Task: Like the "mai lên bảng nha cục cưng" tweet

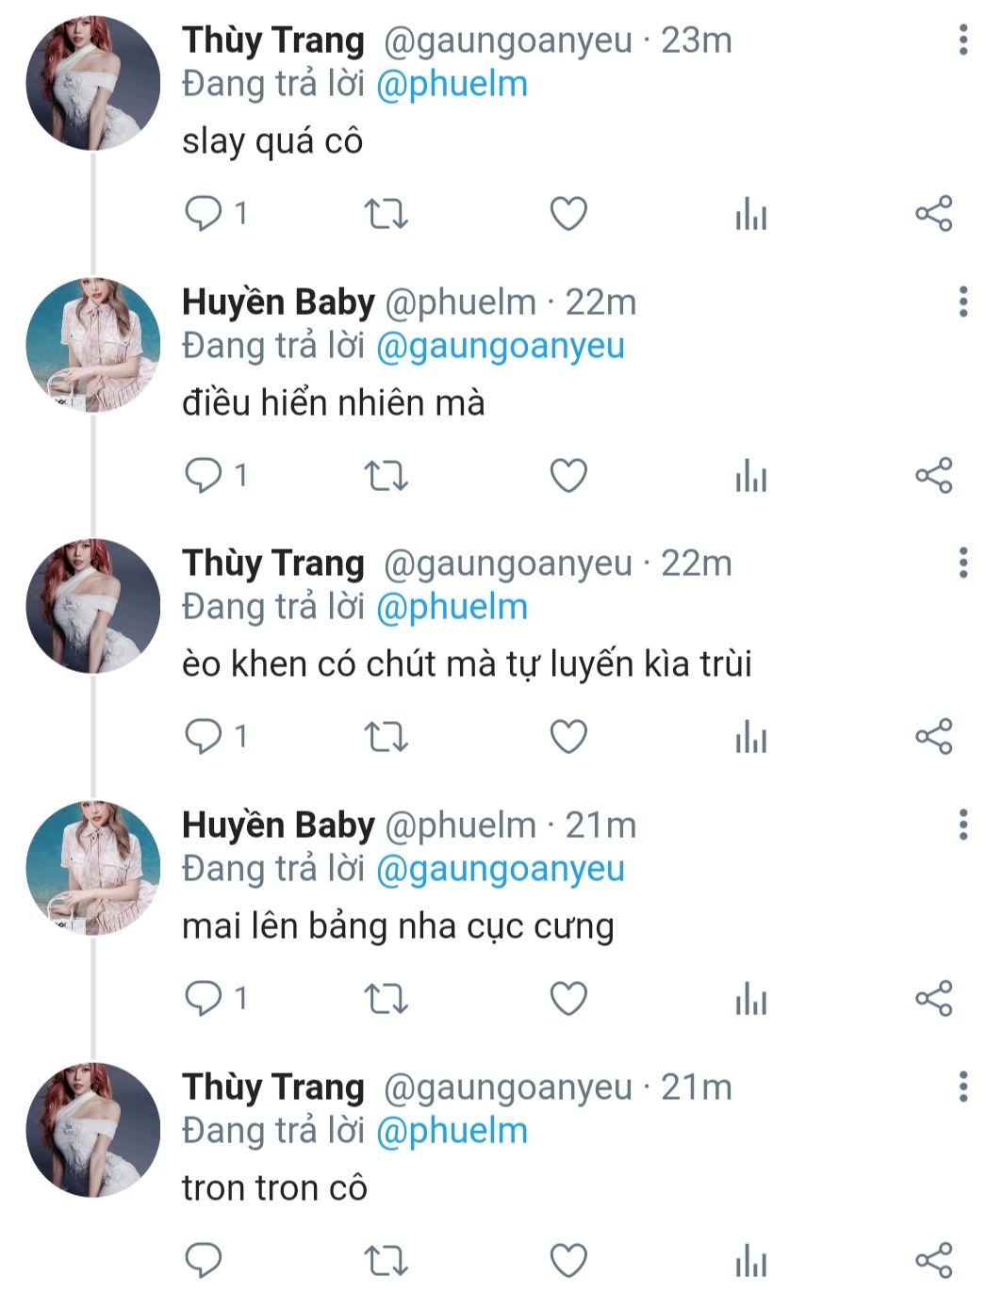Action: (x=568, y=998)
